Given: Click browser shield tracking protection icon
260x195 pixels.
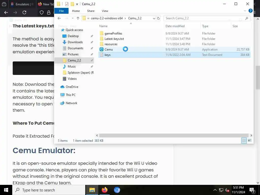Looking at the screenshot, I should (42, 12).
